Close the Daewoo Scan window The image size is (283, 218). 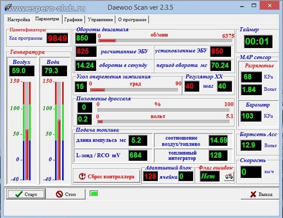coord(270,6)
